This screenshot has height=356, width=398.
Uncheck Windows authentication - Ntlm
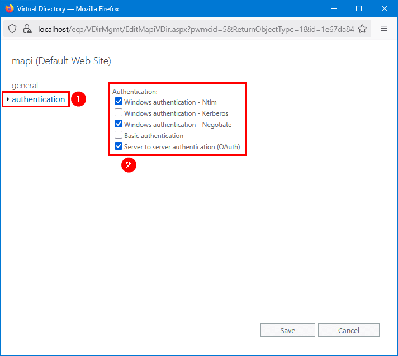119,102
